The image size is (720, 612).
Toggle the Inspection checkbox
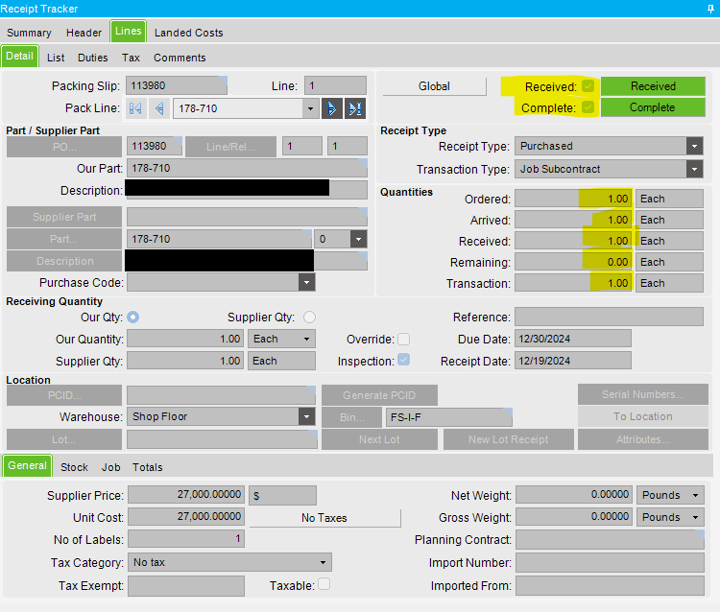(x=403, y=360)
